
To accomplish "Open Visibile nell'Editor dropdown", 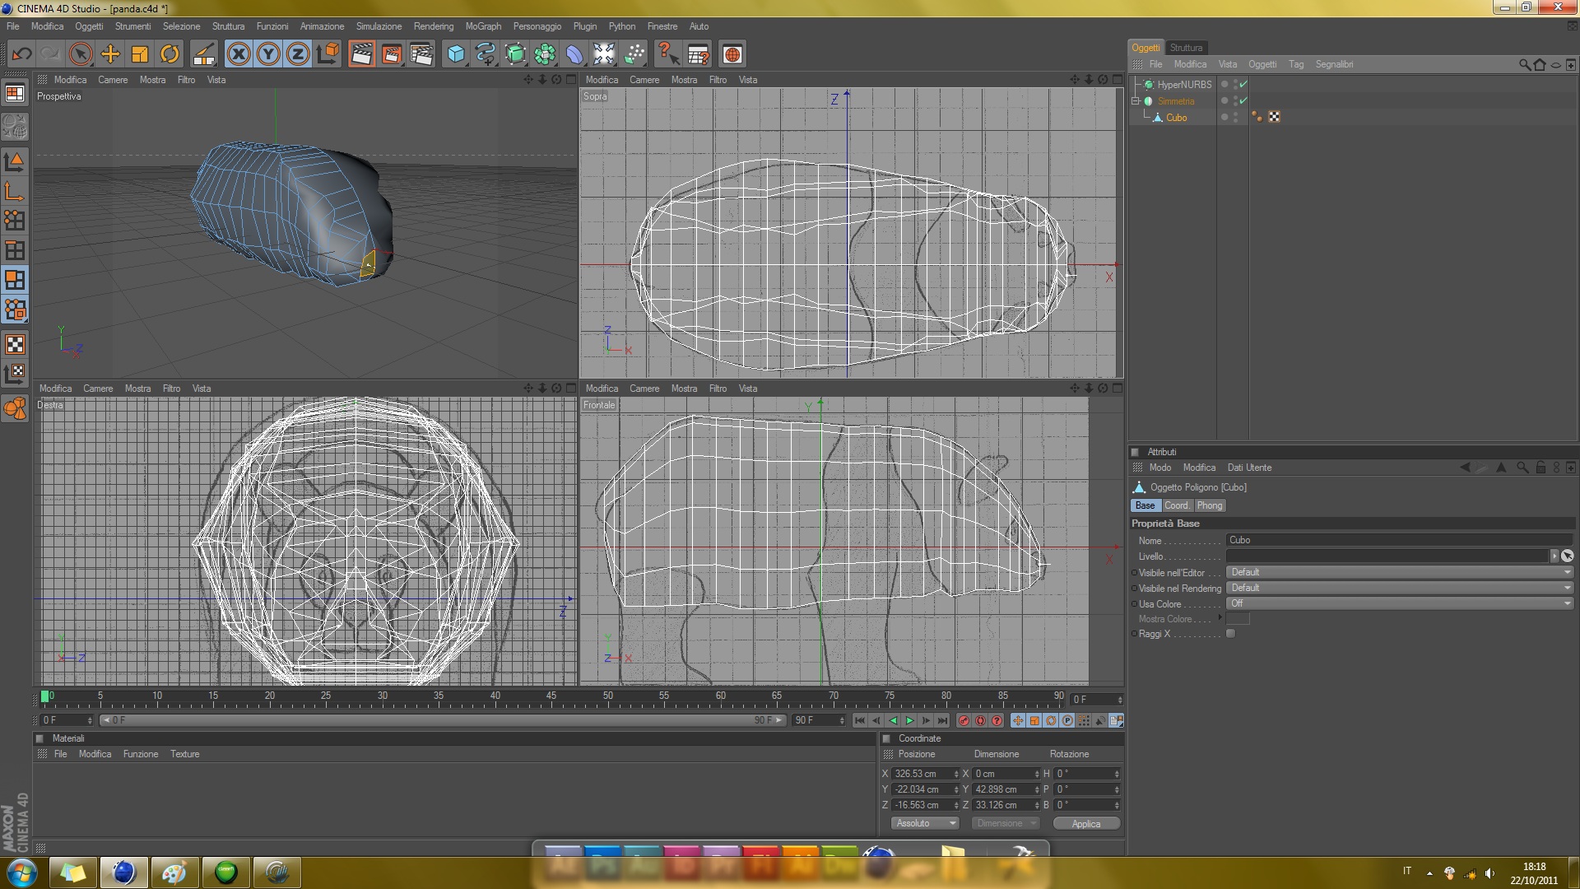I will click(x=1398, y=572).
